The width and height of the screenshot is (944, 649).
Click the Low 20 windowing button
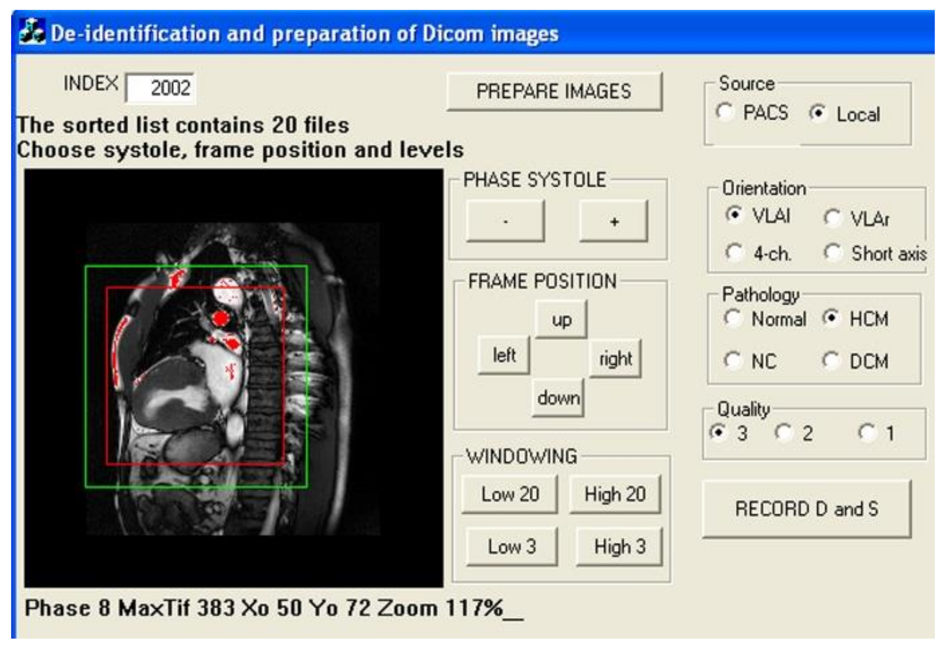pyautogui.click(x=510, y=494)
